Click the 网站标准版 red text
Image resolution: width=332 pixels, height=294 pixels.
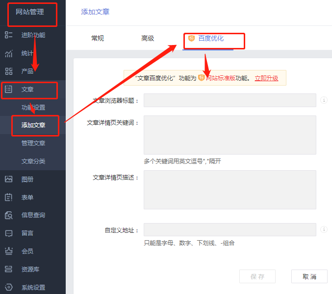click(221, 78)
